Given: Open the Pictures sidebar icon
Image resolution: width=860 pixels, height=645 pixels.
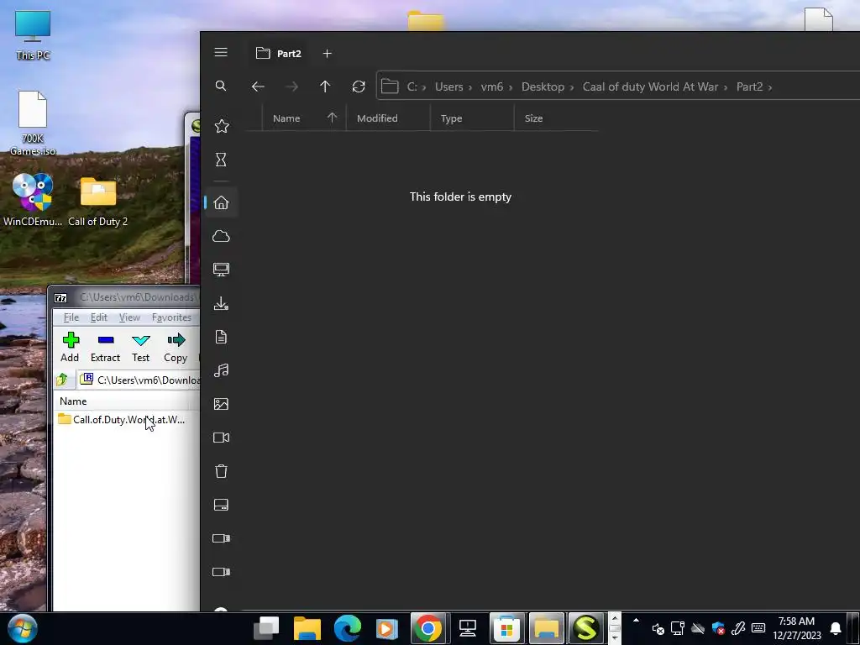Looking at the screenshot, I should click(x=221, y=404).
